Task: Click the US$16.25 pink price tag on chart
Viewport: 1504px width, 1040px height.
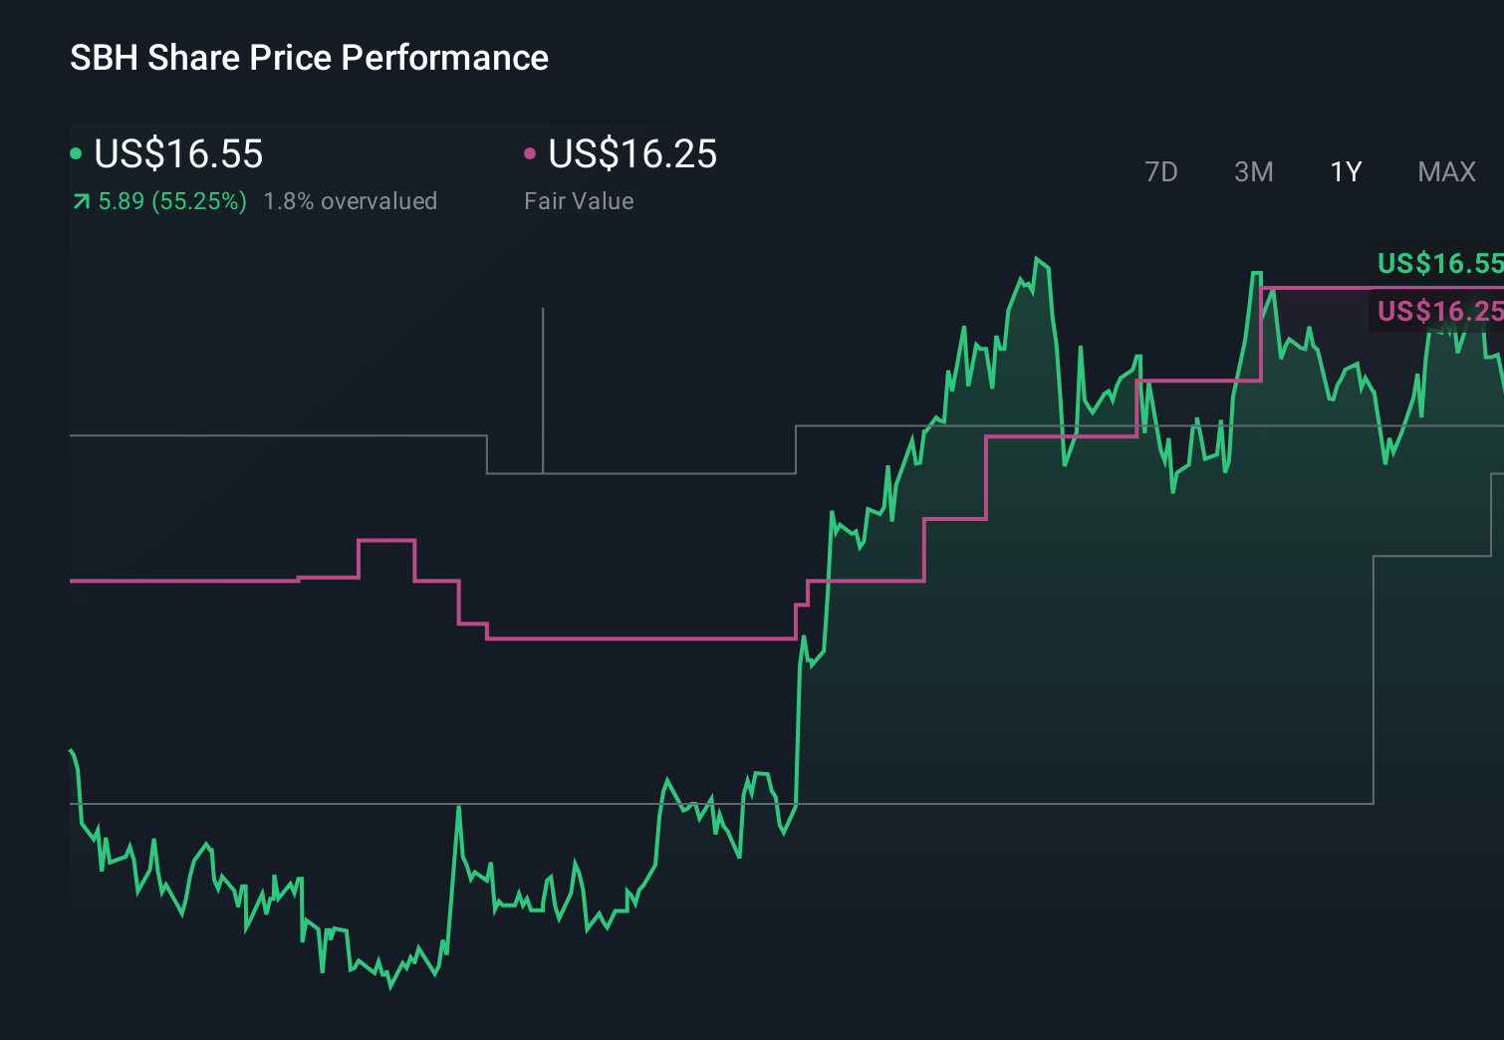Action: click(x=1437, y=312)
